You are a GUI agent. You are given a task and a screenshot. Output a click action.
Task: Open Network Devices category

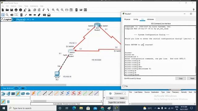pyautogui.click(x=3, y=94)
